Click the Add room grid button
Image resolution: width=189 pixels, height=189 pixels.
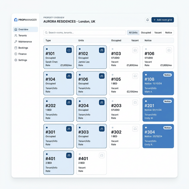163,20
